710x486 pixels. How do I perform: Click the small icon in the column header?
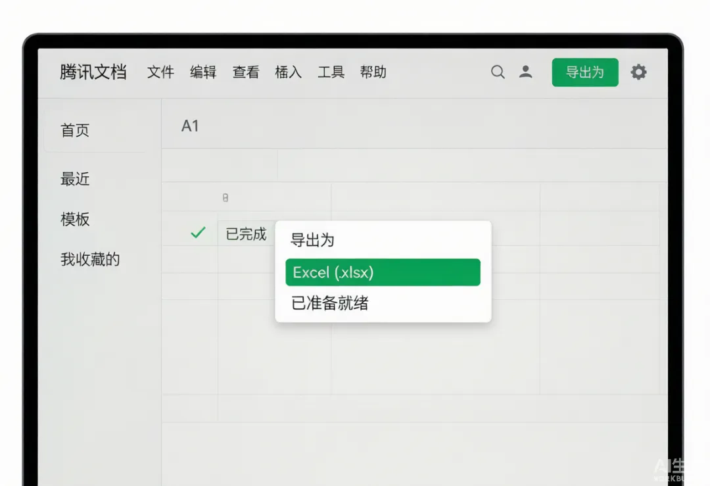coord(225,197)
